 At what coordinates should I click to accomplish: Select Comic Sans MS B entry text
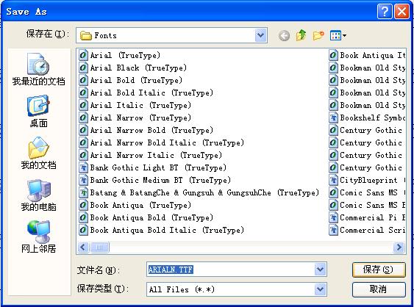(372, 205)
